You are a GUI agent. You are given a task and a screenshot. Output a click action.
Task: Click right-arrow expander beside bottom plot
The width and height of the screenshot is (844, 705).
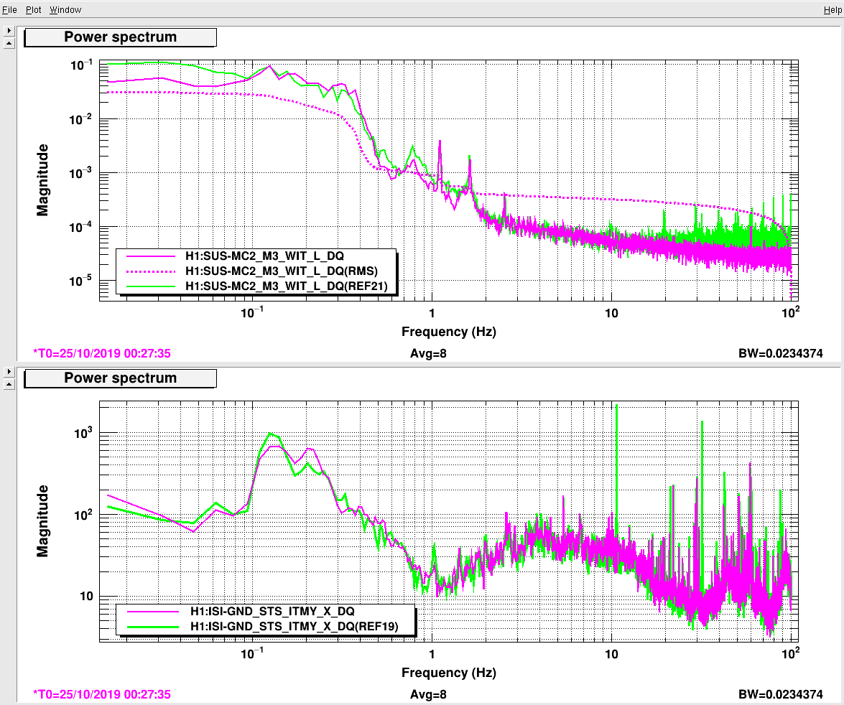(9, 372)
